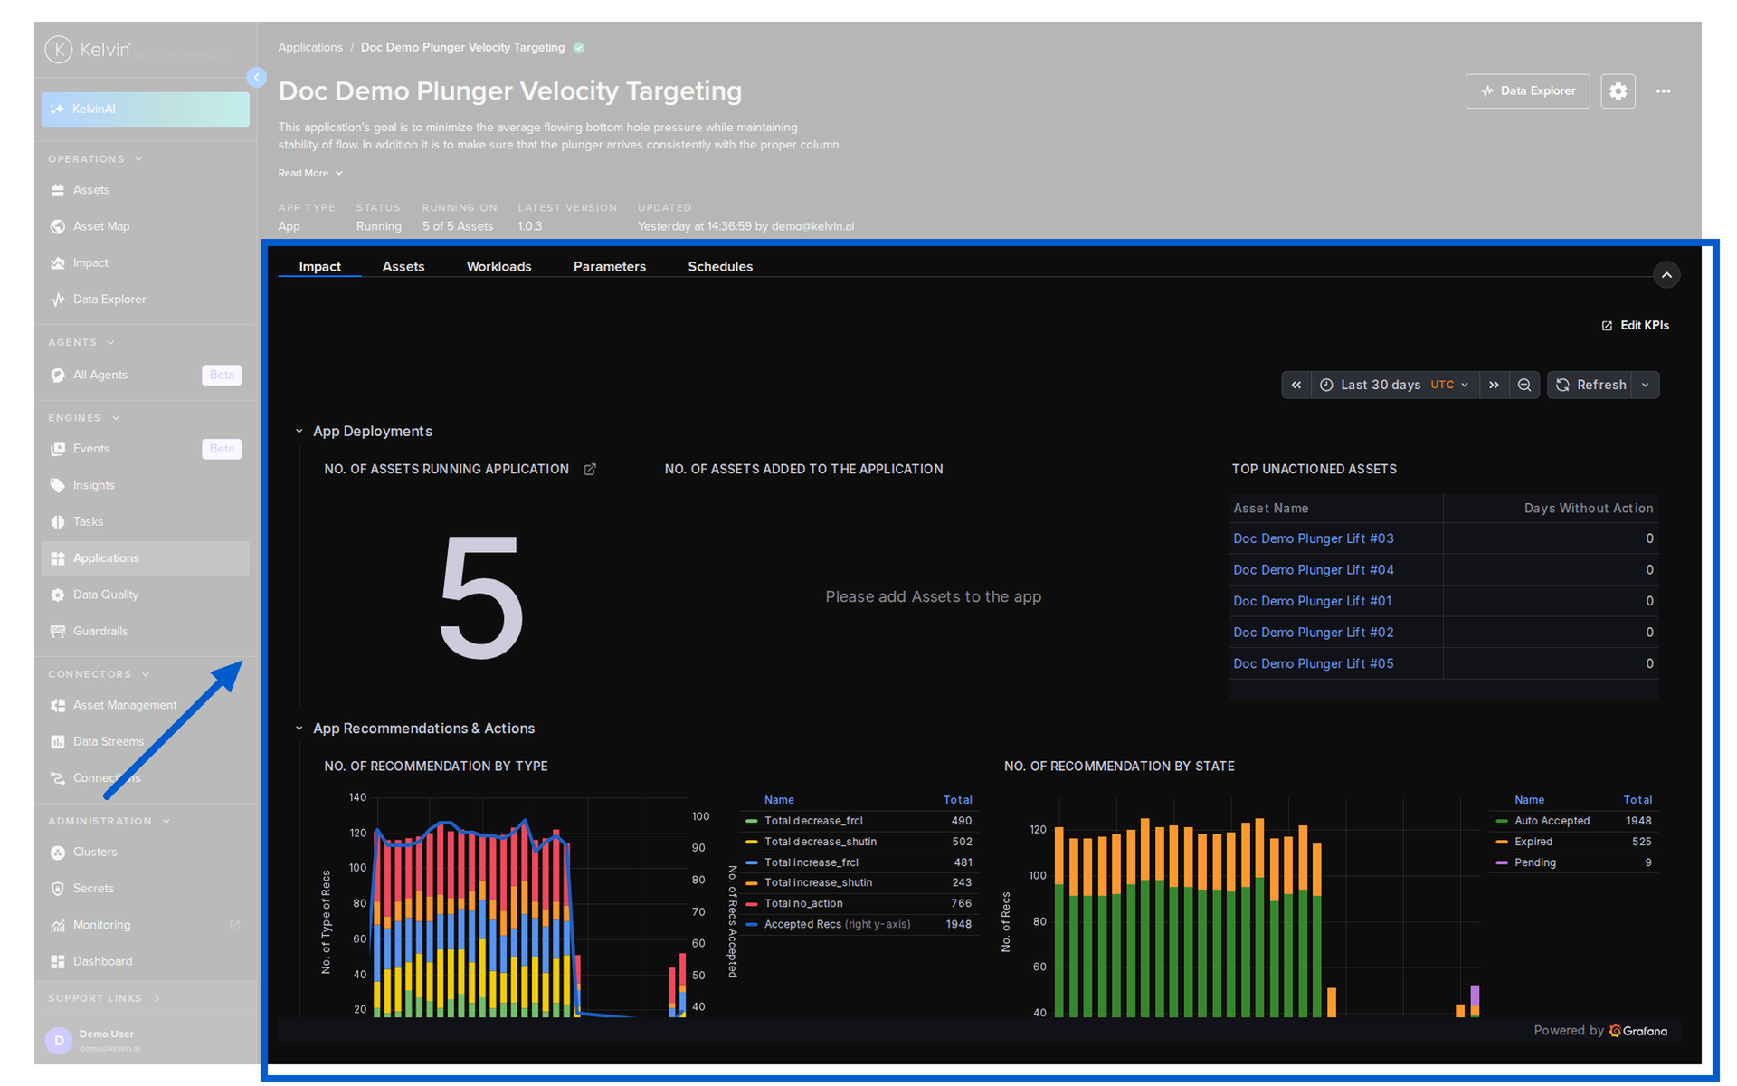
Task: Open the settings gear next to Data Explorer
Action: pyautogui.click(x=1618, y=90)
